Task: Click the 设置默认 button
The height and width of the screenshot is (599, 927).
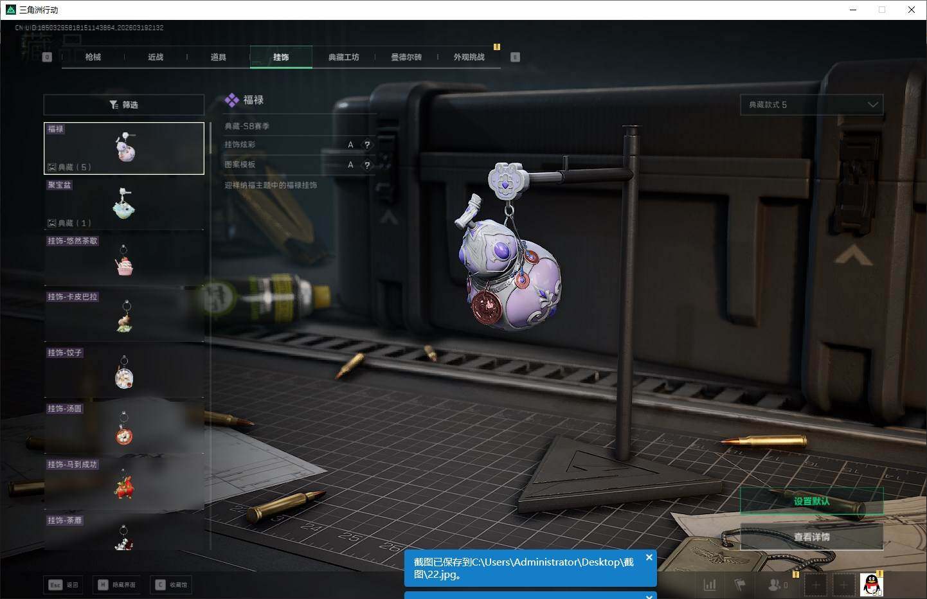Action: (x=812, y=501)
